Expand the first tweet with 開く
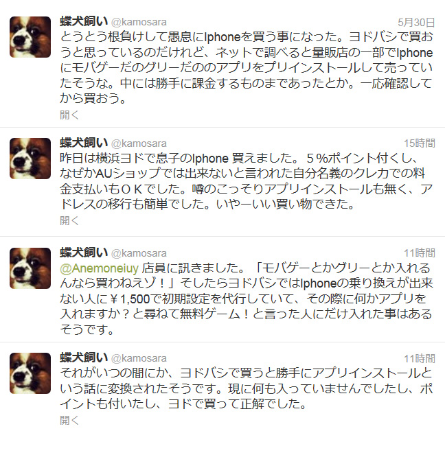This screenshot has width=445, height=455. [69, 115]
